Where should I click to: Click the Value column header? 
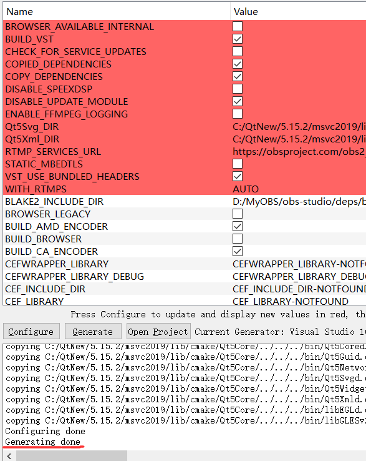coord(298,11)
